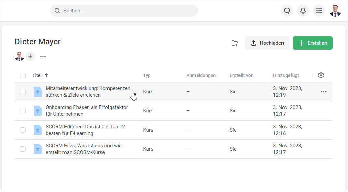Add a member with the plus icon

pyautogui.click(x=30, y=56)
